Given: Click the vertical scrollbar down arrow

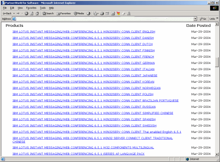Looking at the screenshot, I should [x=217, y=154].
